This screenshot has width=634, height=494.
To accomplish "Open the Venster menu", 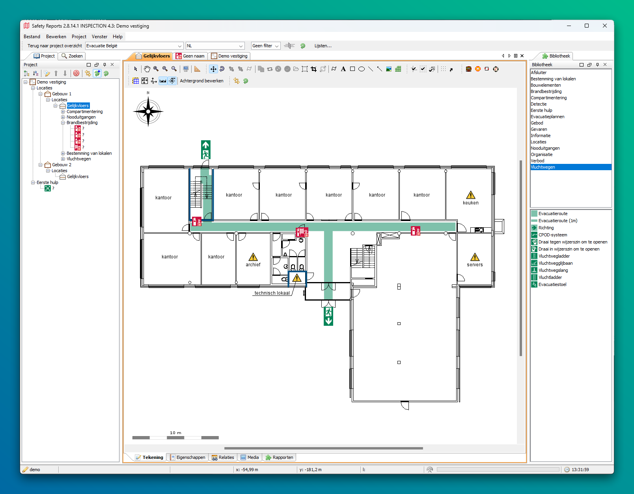I will (x=99, y=37).
